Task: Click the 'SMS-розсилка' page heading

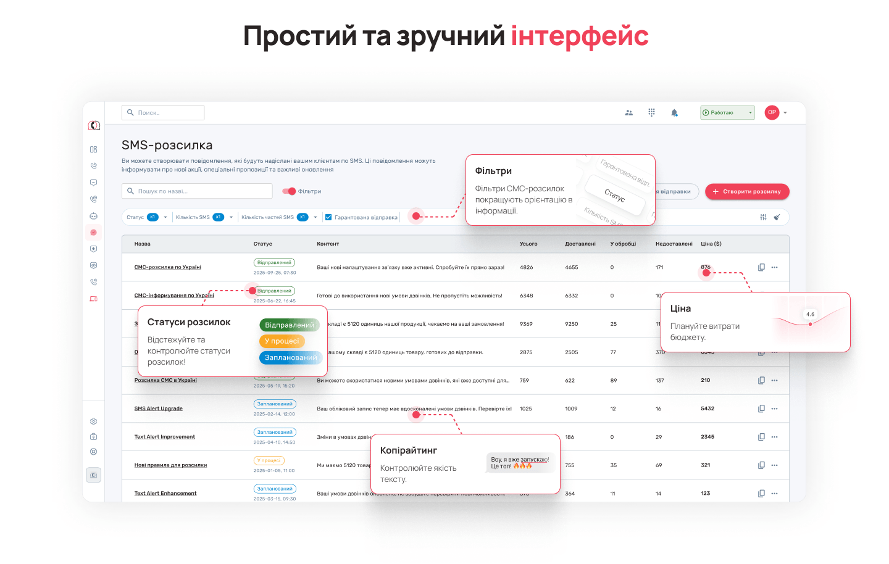Action: [167, 145]
